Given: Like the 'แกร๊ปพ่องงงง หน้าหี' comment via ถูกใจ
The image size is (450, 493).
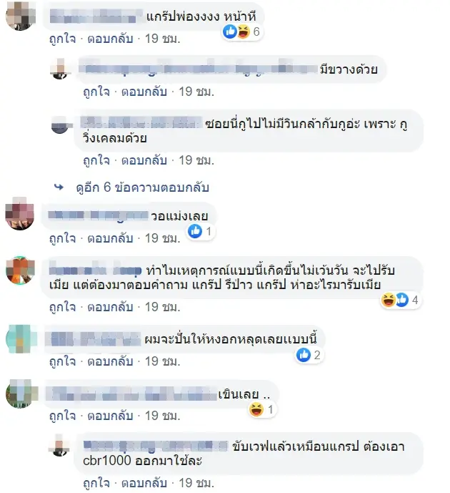Looking at the screenshot, I should click(63, 39).
